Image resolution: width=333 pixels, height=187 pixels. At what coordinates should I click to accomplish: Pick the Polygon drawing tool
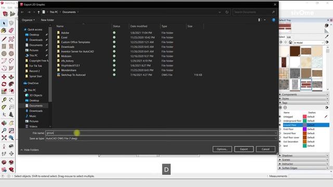click(x=11, y=54)
